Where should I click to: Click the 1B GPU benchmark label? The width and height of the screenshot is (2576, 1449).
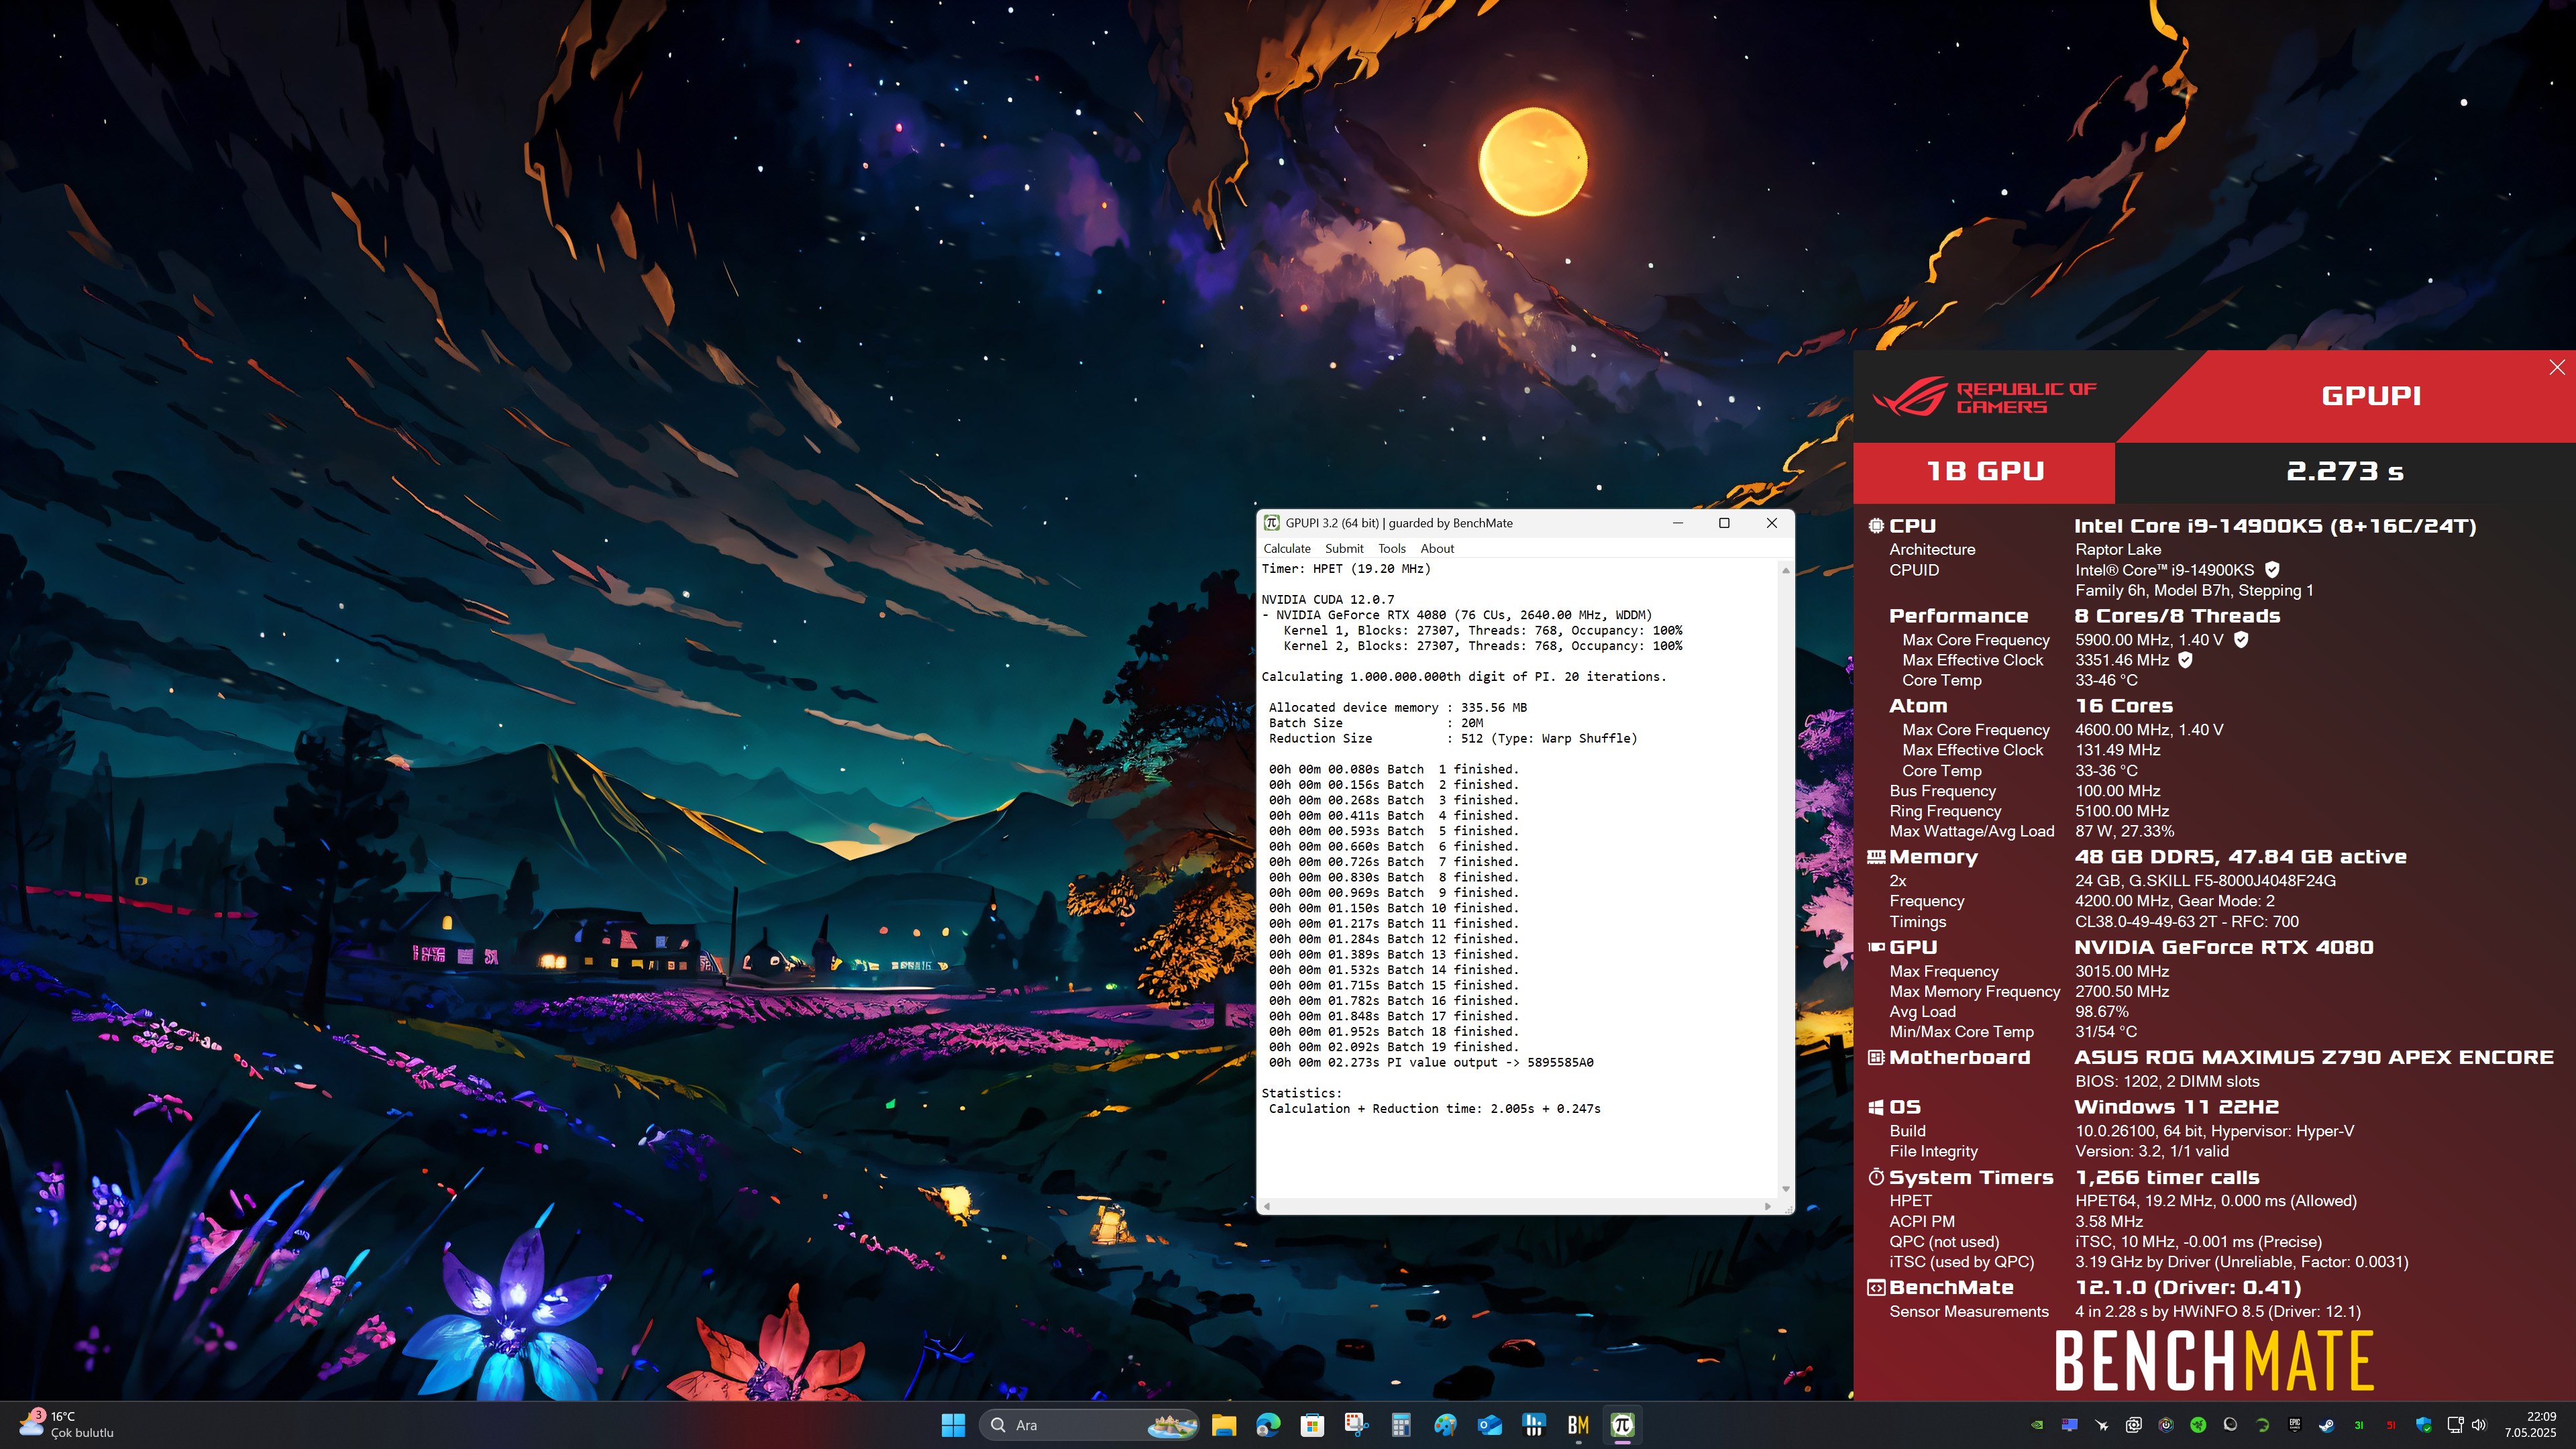(1985, 471)
